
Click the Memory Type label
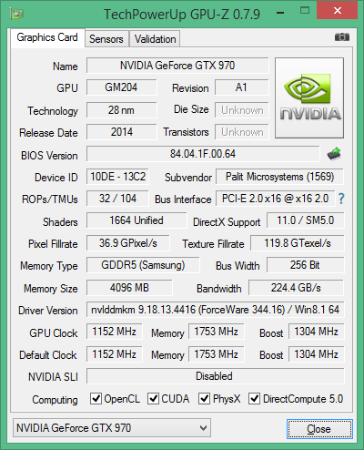(49, 266)
